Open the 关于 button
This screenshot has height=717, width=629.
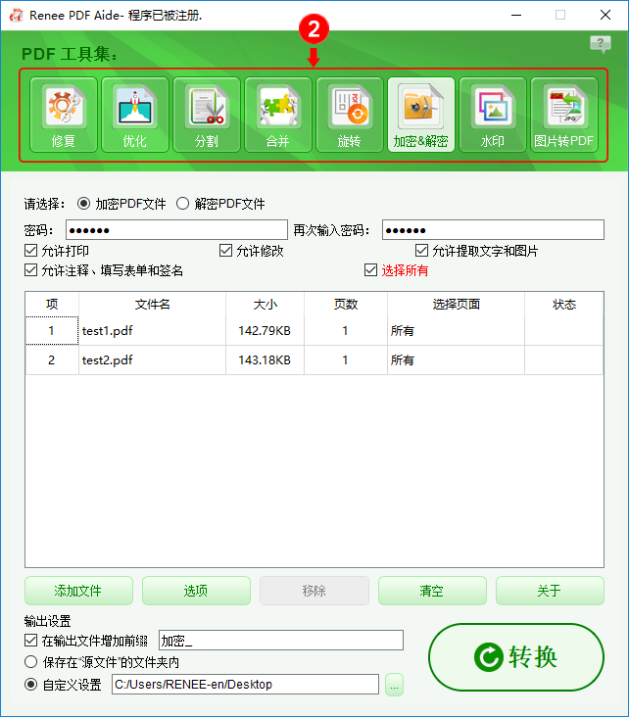[550, 591]
